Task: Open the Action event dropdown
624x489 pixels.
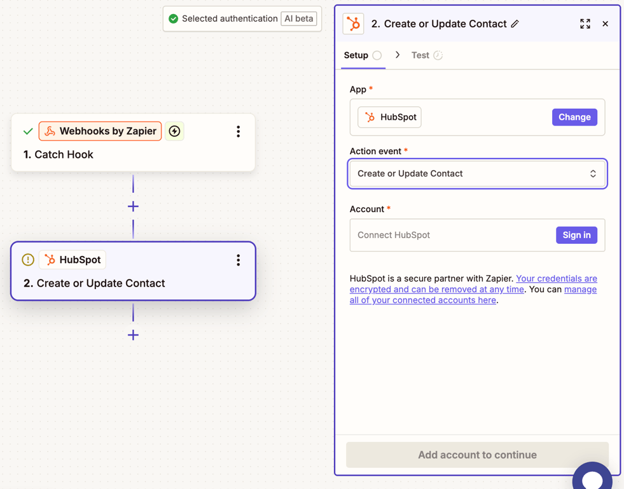Action: tap(477, 174)
